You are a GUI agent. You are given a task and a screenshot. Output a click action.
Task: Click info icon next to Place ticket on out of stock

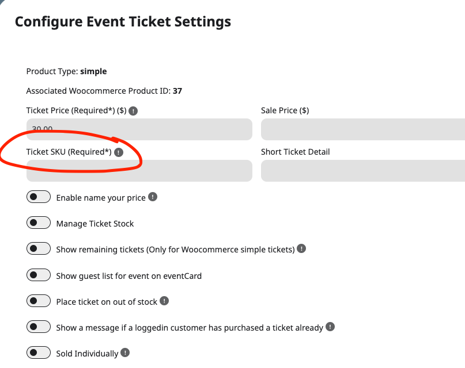pyautogui.click(x=164, y=301)
